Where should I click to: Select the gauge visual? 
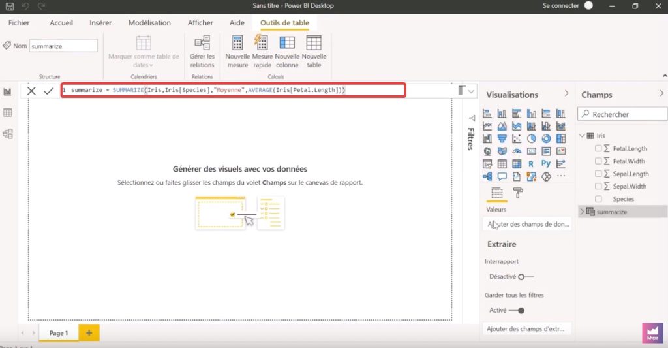[x=517, y=151]
